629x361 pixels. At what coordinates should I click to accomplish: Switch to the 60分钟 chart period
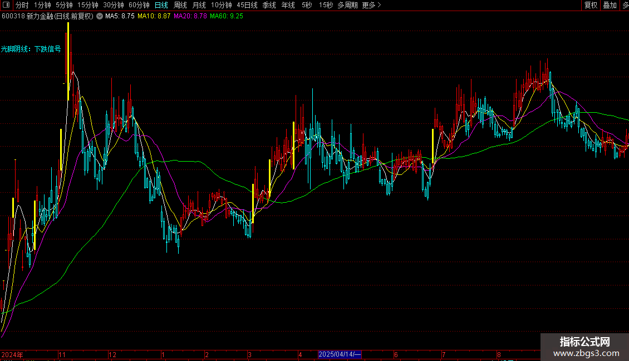click(x=139, y=5)
